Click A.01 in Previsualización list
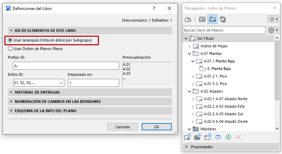 (126, 64)
